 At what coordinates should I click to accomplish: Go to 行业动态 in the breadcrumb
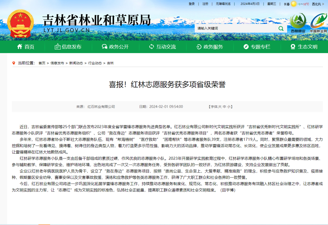(95, 63)
